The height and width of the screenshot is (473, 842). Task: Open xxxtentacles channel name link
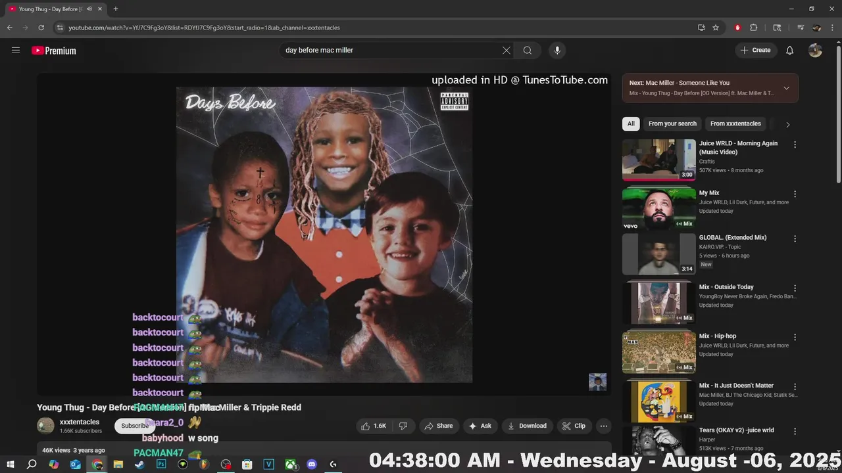(80, 422)
